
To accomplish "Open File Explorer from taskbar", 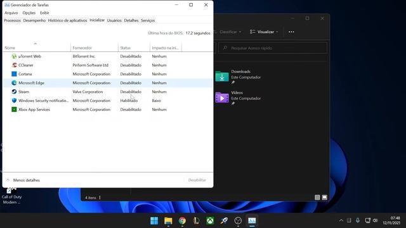I will [168, 220].
